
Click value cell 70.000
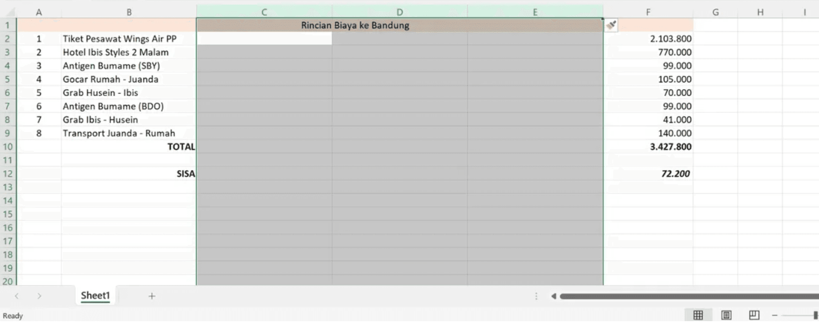pyautogui.click(x=648, y=93)
